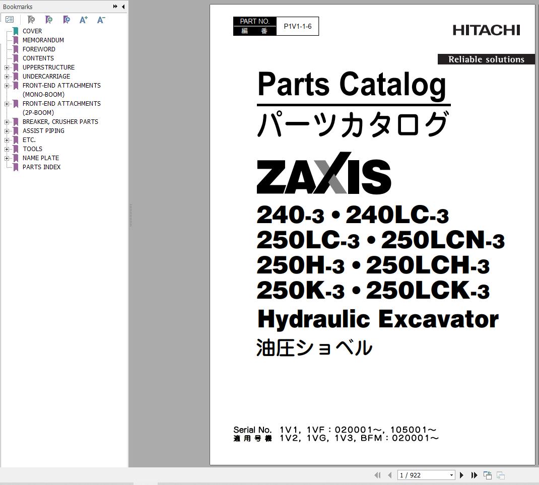This screenshot has height=485, width=539.
Task: Click the Bookmarks panel title
Action: (18, 7)
